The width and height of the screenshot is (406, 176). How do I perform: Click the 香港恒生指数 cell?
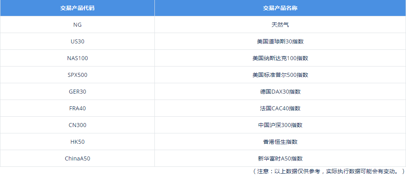[x=280, y=142]
